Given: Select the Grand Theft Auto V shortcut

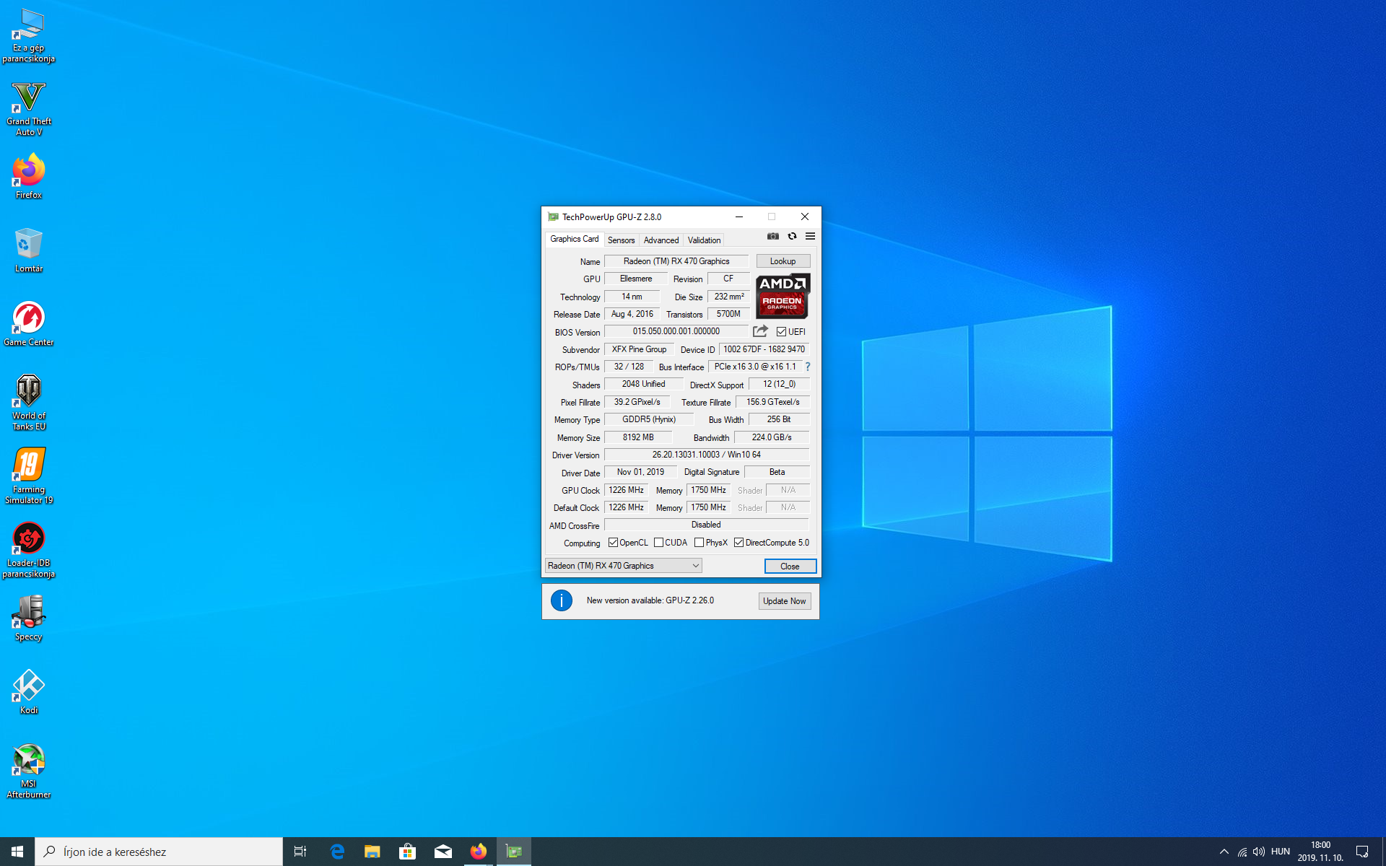Looking at the screenshot, I should tap(29, 109).
